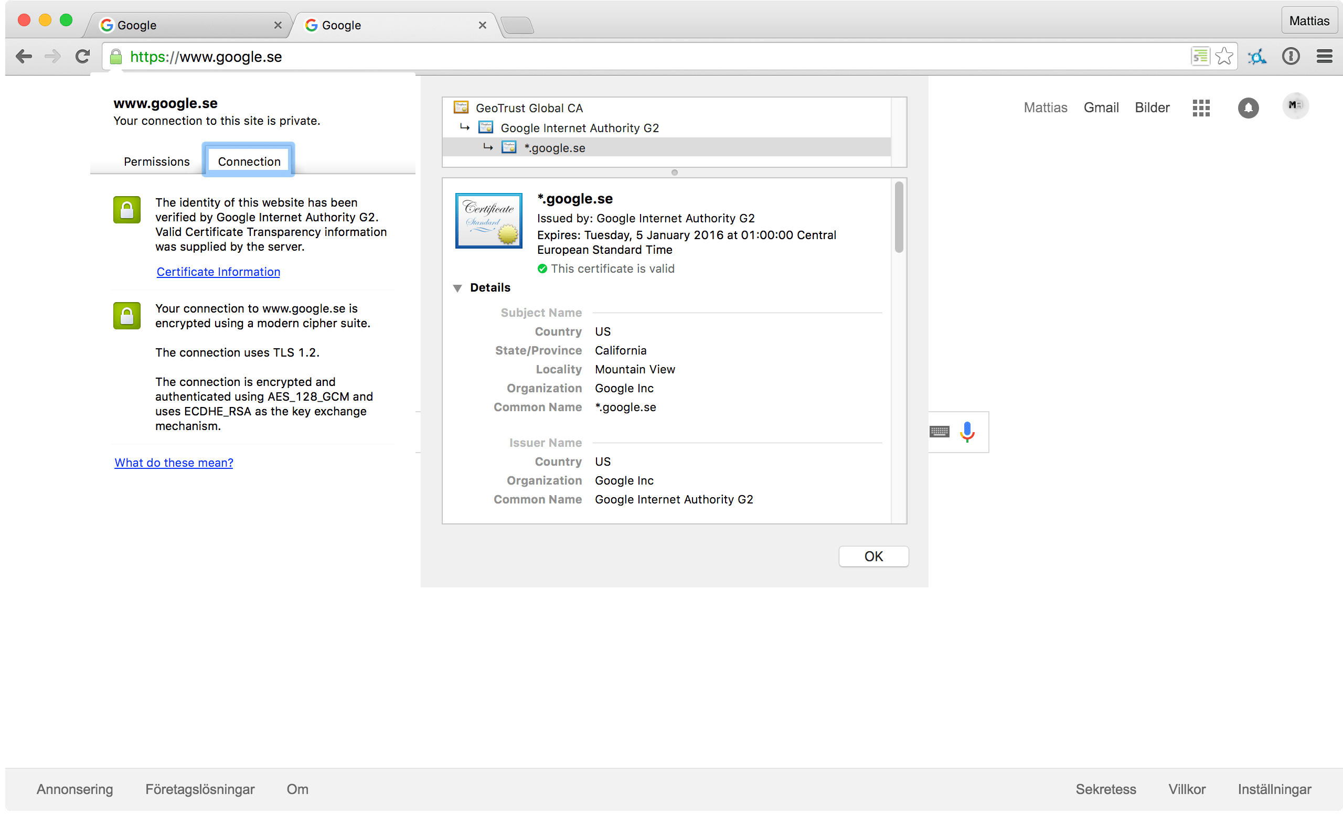Click the certificate expiry date text

coord(686,242)
